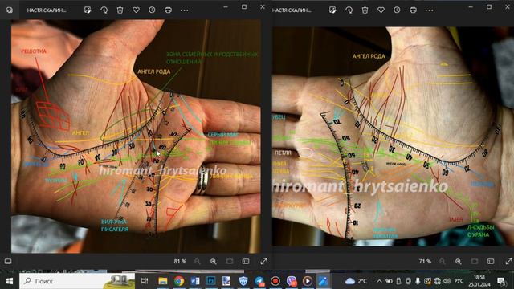Click the taskbar search box Поиск
Screen dimensions: 514x289
77,281
